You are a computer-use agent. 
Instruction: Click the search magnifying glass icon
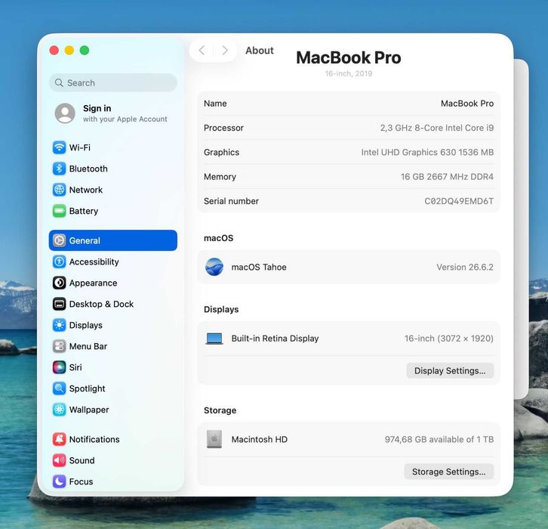pyautogui.click(x=59, y=83)
